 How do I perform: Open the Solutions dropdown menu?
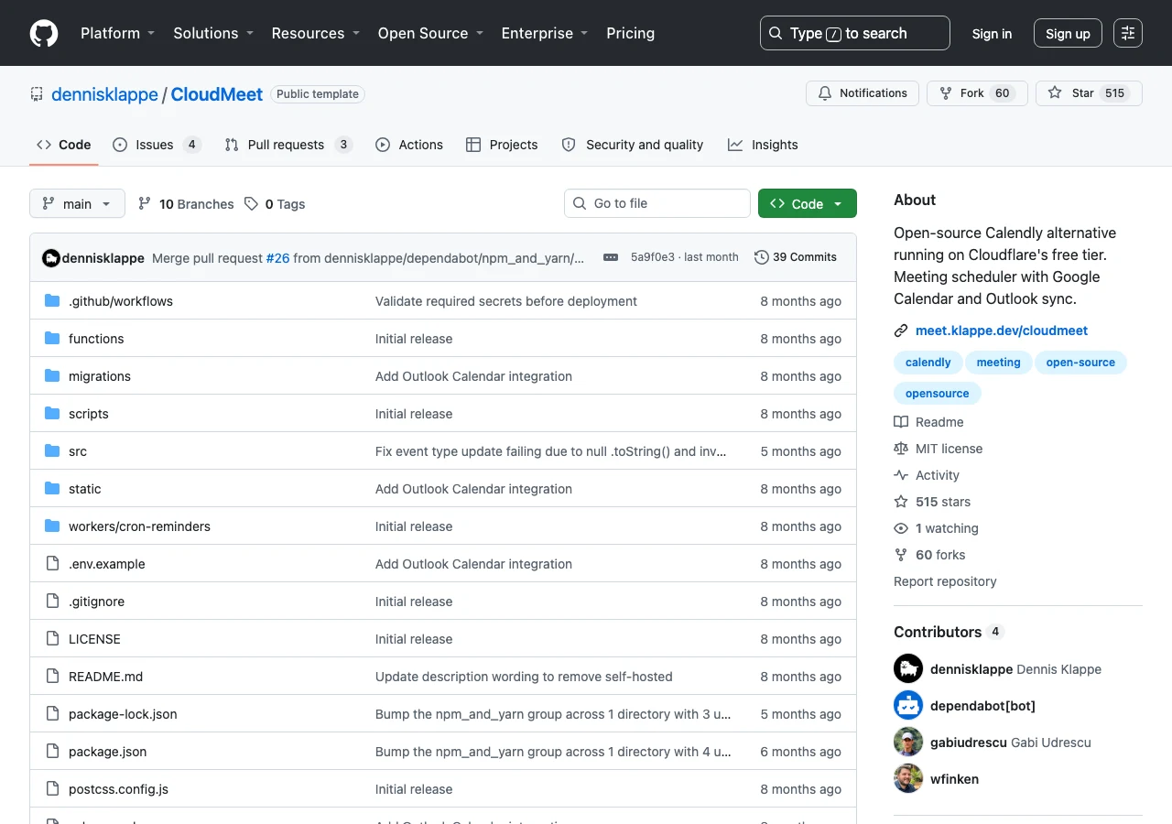pos(213,33)
